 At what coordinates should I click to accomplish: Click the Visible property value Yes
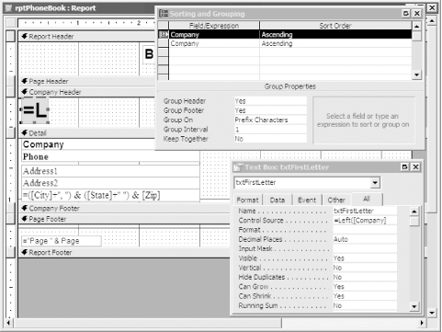pyautogui.click(x=365, y=258)
